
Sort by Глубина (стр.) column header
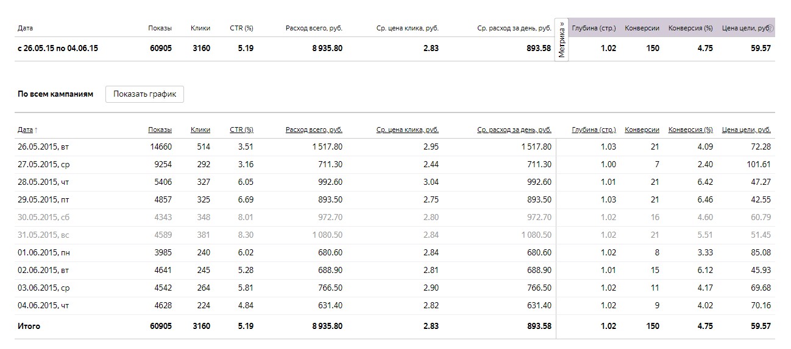pyautogui.click(x=594, y=130)
